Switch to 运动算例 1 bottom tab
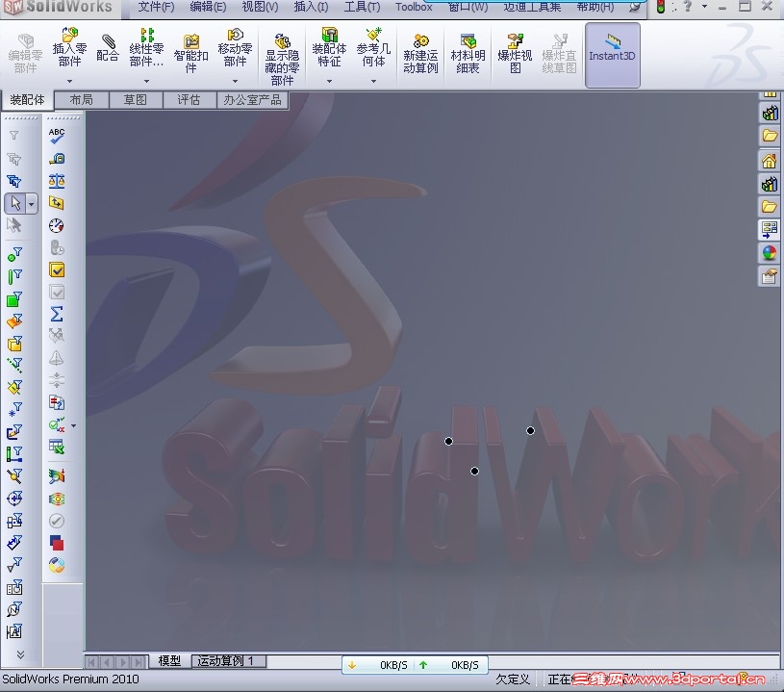This screenshot has height=692, width=784. [x=229, y=661]
